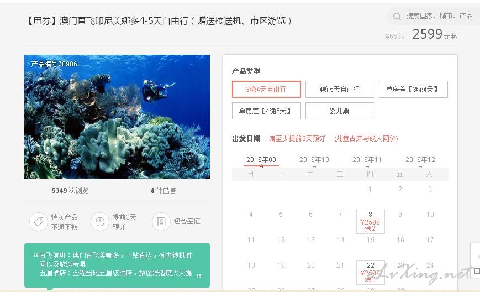Click the 包含签证 label
480x292 pixels.
point(187,221)
